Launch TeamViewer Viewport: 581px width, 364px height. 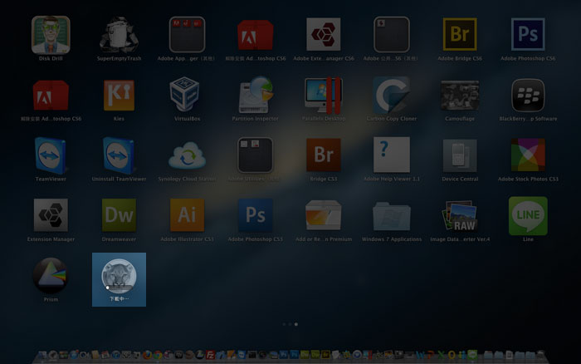click(x=51, y=155)
